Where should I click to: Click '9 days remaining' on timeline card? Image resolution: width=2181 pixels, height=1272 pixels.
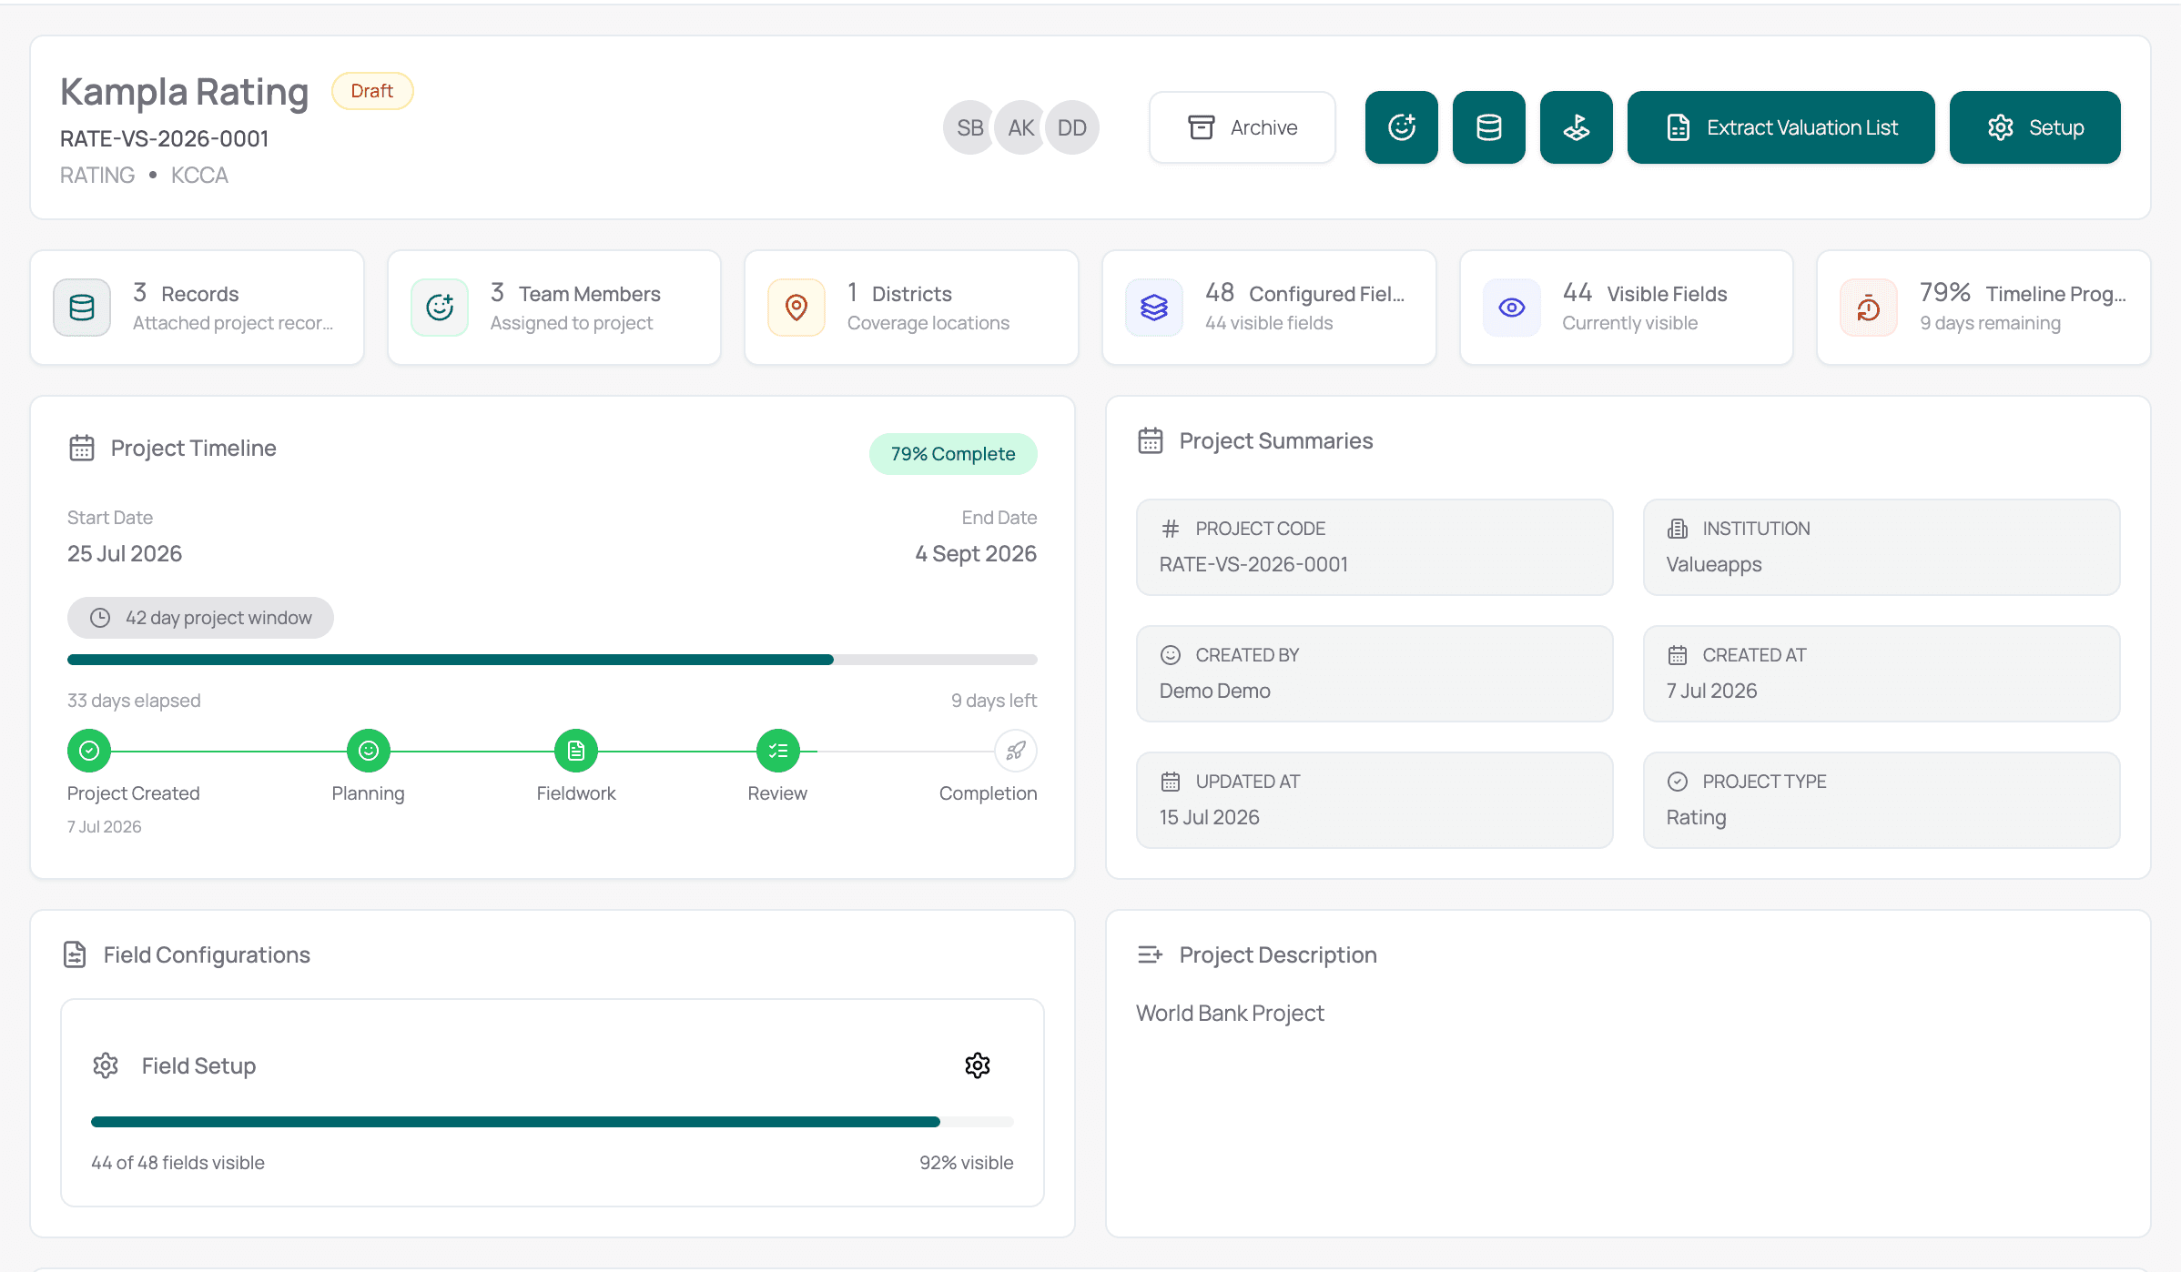pyautogui.click(x=1991, y=323)
